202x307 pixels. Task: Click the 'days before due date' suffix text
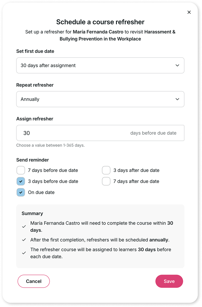153,133
